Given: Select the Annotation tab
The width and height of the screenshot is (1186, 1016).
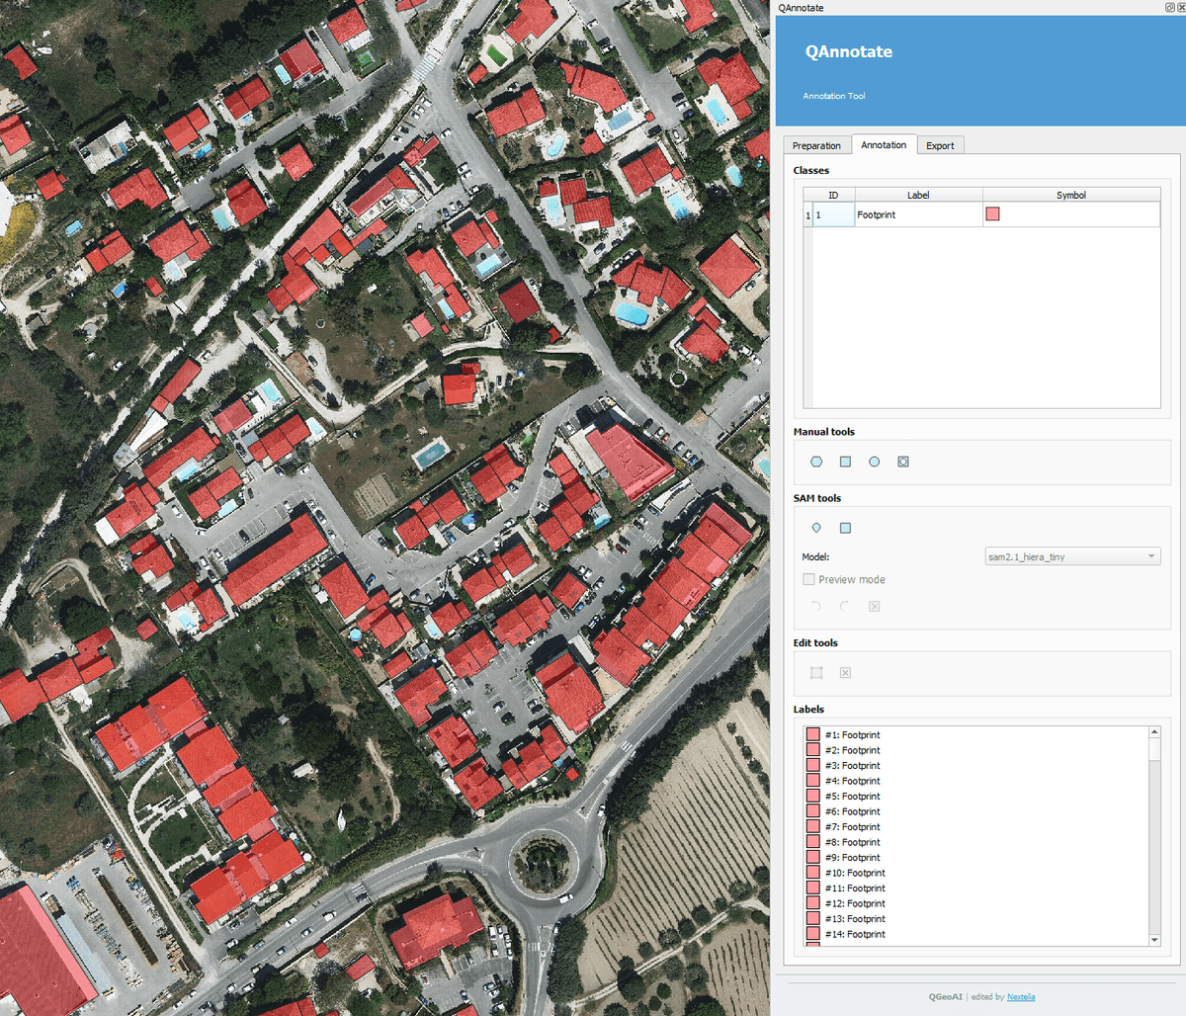Looking at the screenshot, I should (884, 144).
